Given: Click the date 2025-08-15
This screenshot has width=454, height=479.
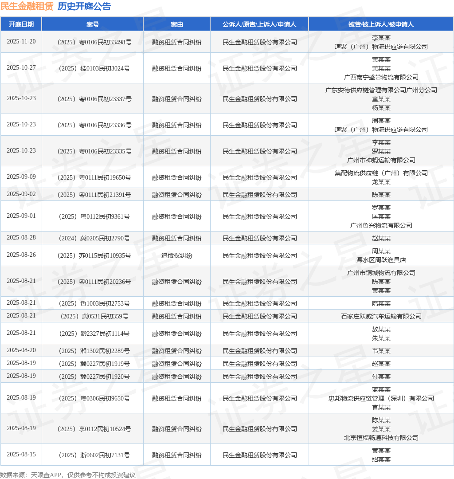Looking at the screenshot, I should coord(21,455).
